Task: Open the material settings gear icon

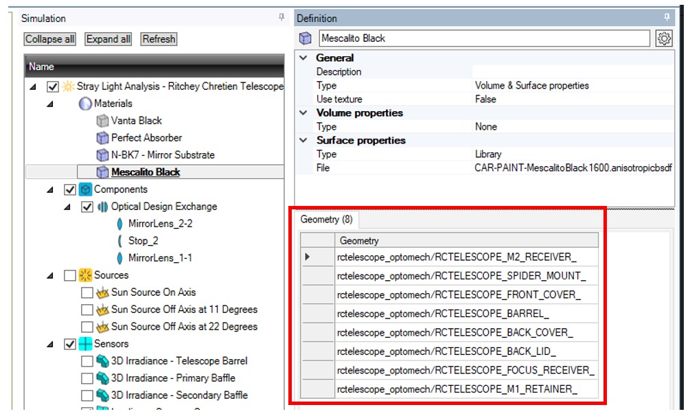Action: tap(664, 38)
